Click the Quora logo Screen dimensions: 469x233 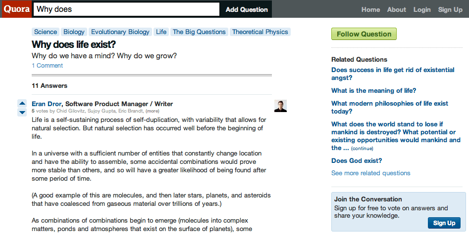[x=16, y=9]
